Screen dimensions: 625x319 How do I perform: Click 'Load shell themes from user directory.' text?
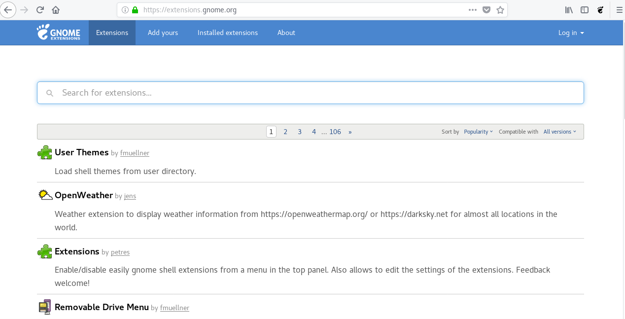coord(125,171)
